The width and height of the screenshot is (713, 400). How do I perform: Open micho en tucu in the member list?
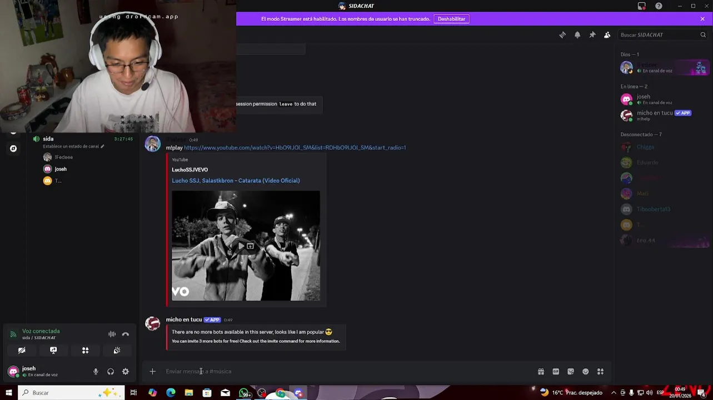[663, 115]
